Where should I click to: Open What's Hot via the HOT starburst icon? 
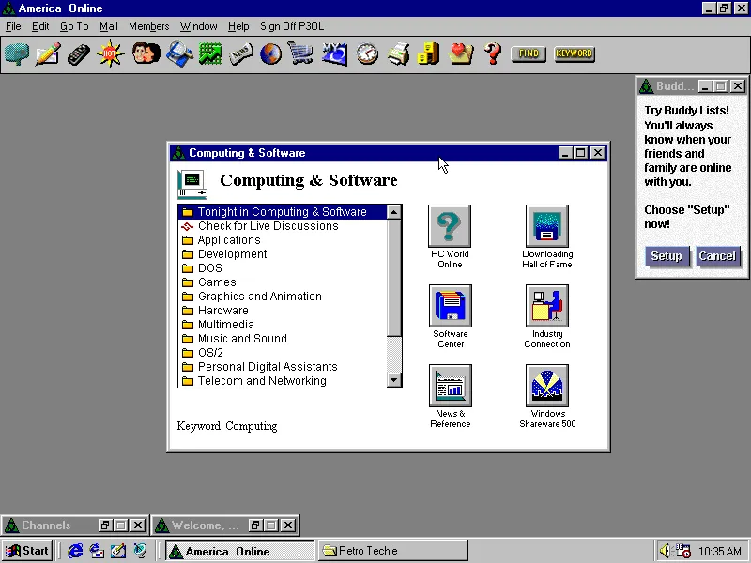pyautogui.click(x=110, y=53)
